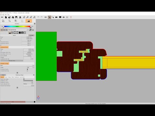Undo the last action
The image size is (155, 116).
coord(38,17)
